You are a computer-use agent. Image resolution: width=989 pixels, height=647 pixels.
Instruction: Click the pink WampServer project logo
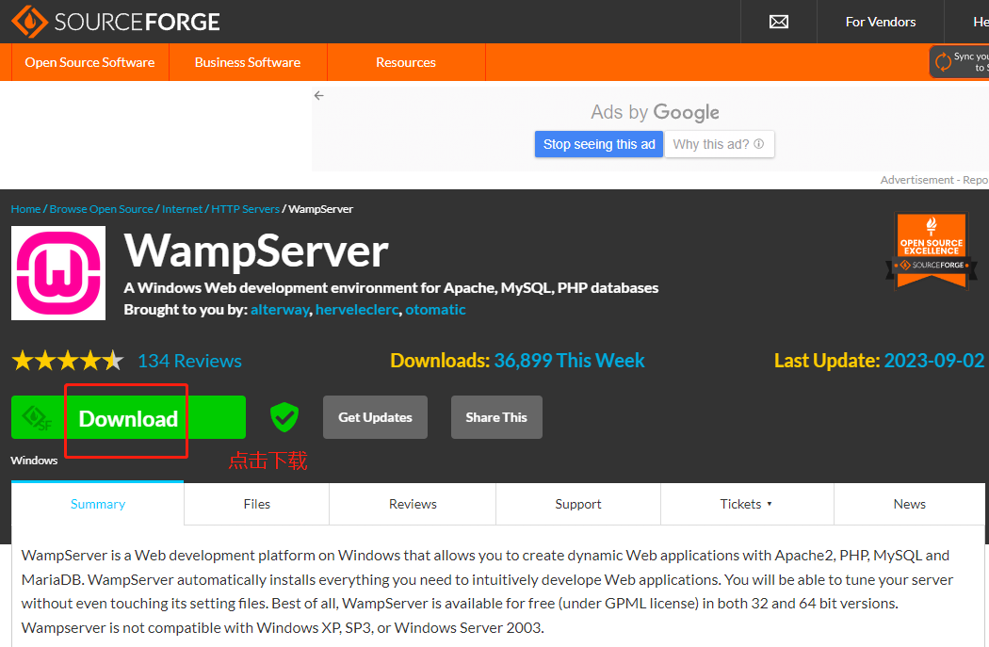[58, 273]
